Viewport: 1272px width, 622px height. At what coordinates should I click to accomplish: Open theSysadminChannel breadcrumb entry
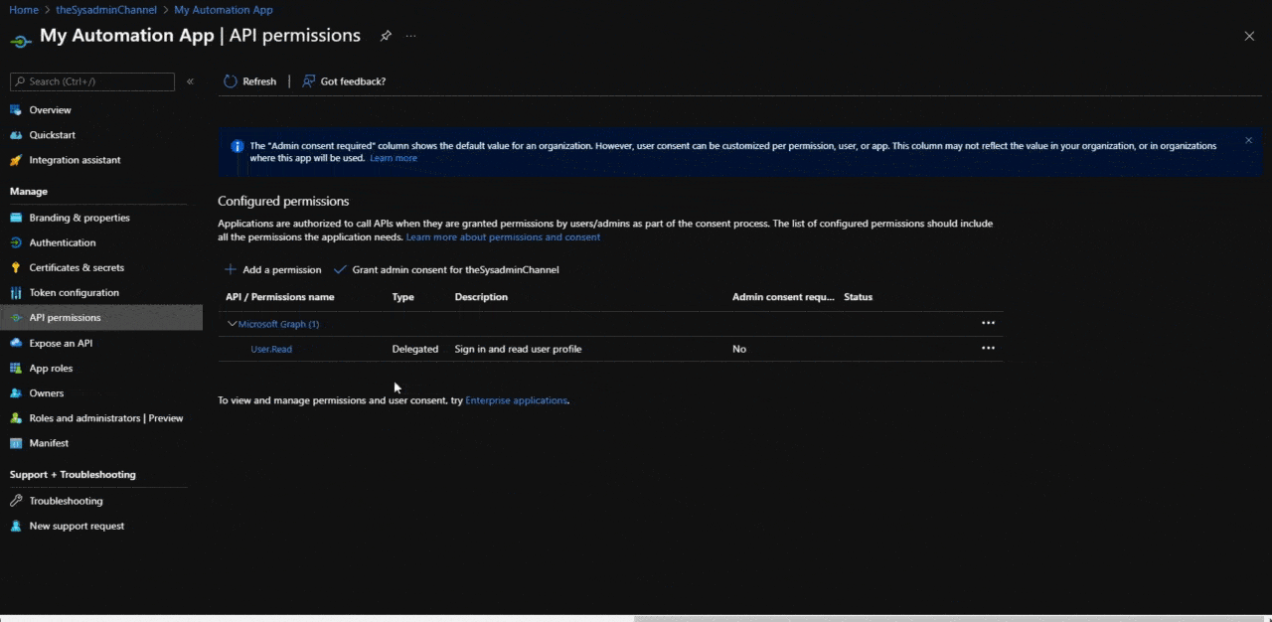[x=105, y=9]
